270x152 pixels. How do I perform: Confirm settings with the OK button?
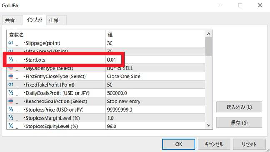179,144
